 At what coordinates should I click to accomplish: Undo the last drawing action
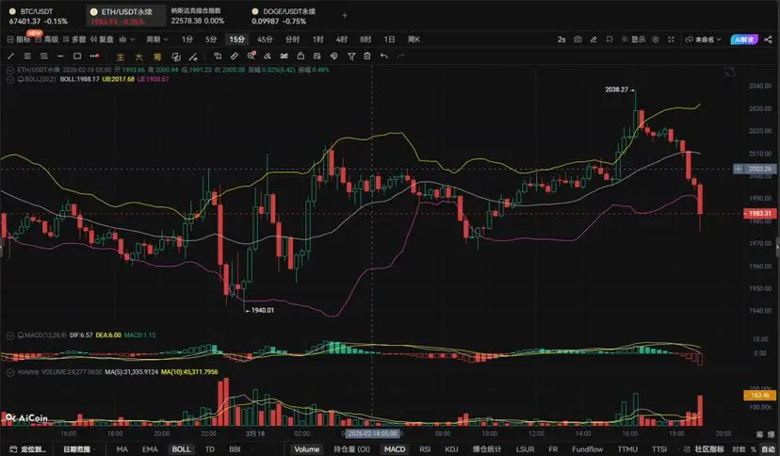pyautogui.click(x=384, y=57)
